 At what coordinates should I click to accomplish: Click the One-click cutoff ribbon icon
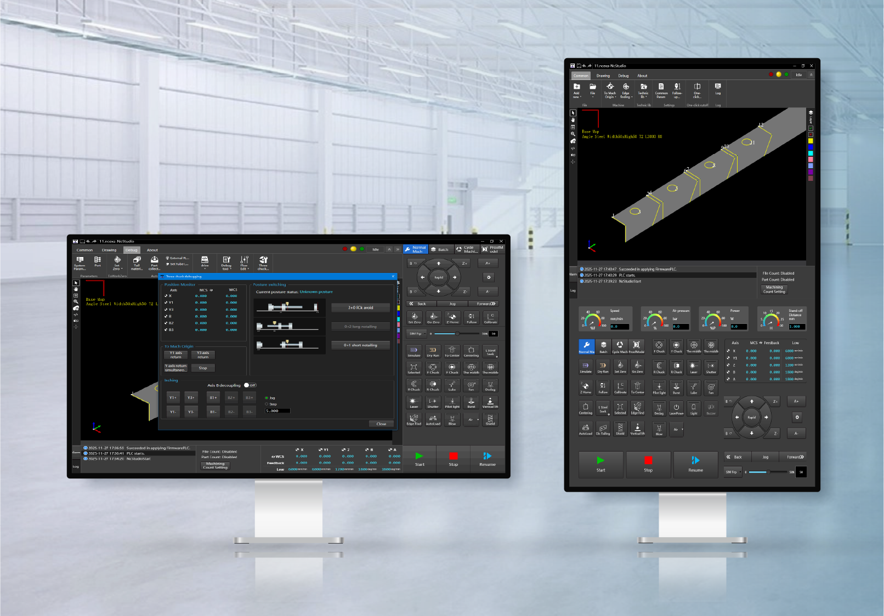697,89
